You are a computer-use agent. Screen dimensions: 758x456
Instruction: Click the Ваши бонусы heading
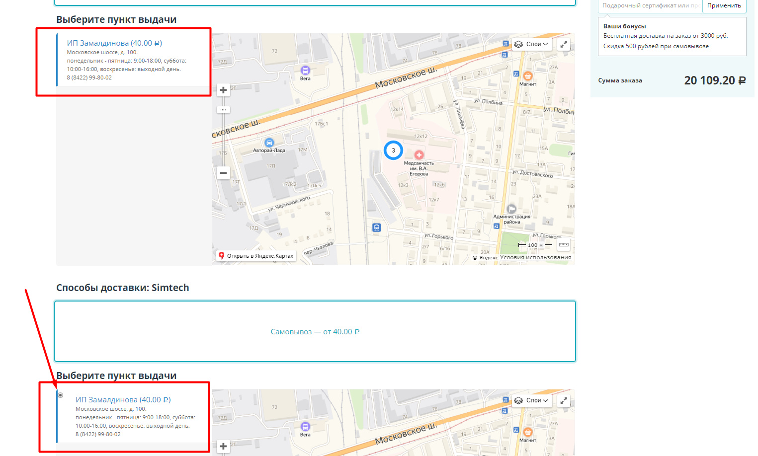[625, 26]
